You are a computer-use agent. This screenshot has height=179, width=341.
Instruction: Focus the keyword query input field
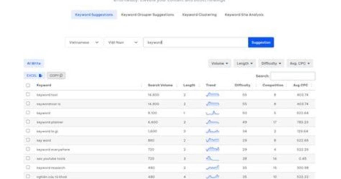(x=196, y=42)
